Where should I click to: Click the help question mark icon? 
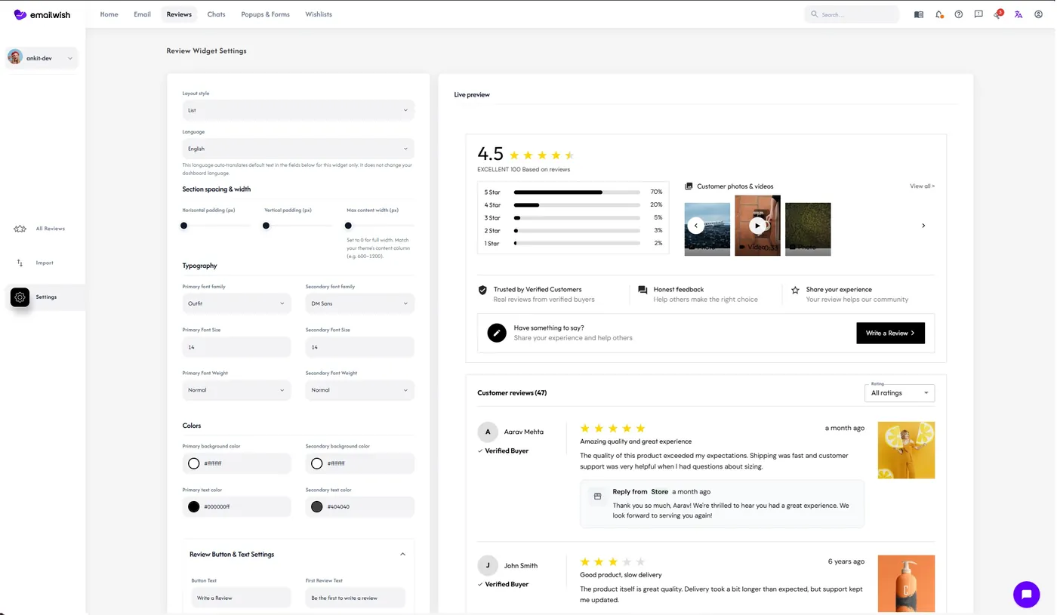click(959, 14)
